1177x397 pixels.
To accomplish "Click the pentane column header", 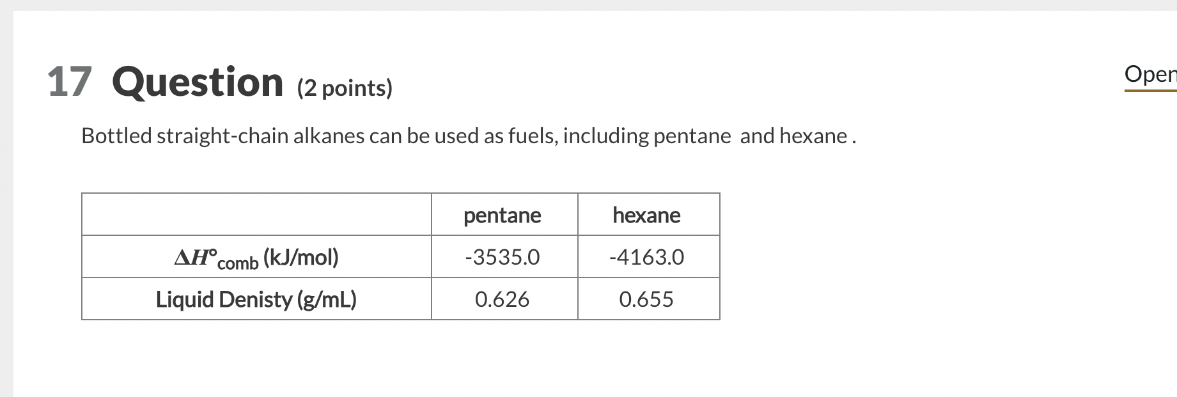I will click(503, 215).
